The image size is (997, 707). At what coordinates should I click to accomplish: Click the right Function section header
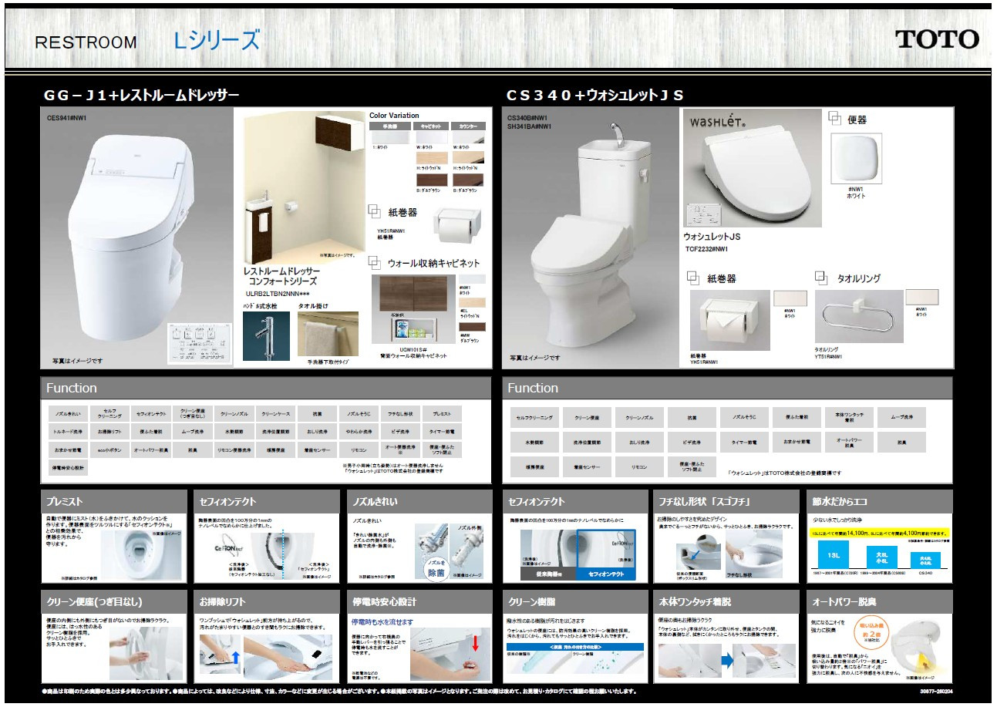(x=727, y=388)
